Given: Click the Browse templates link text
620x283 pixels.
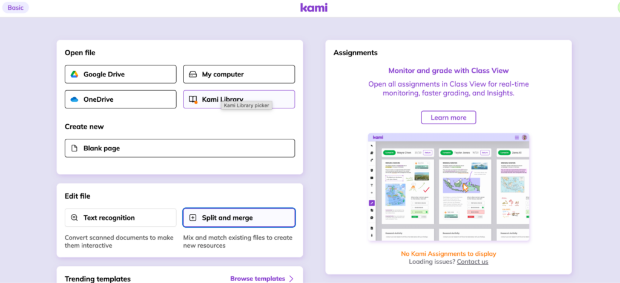Looking at the screenshot, I should (258, 279).
